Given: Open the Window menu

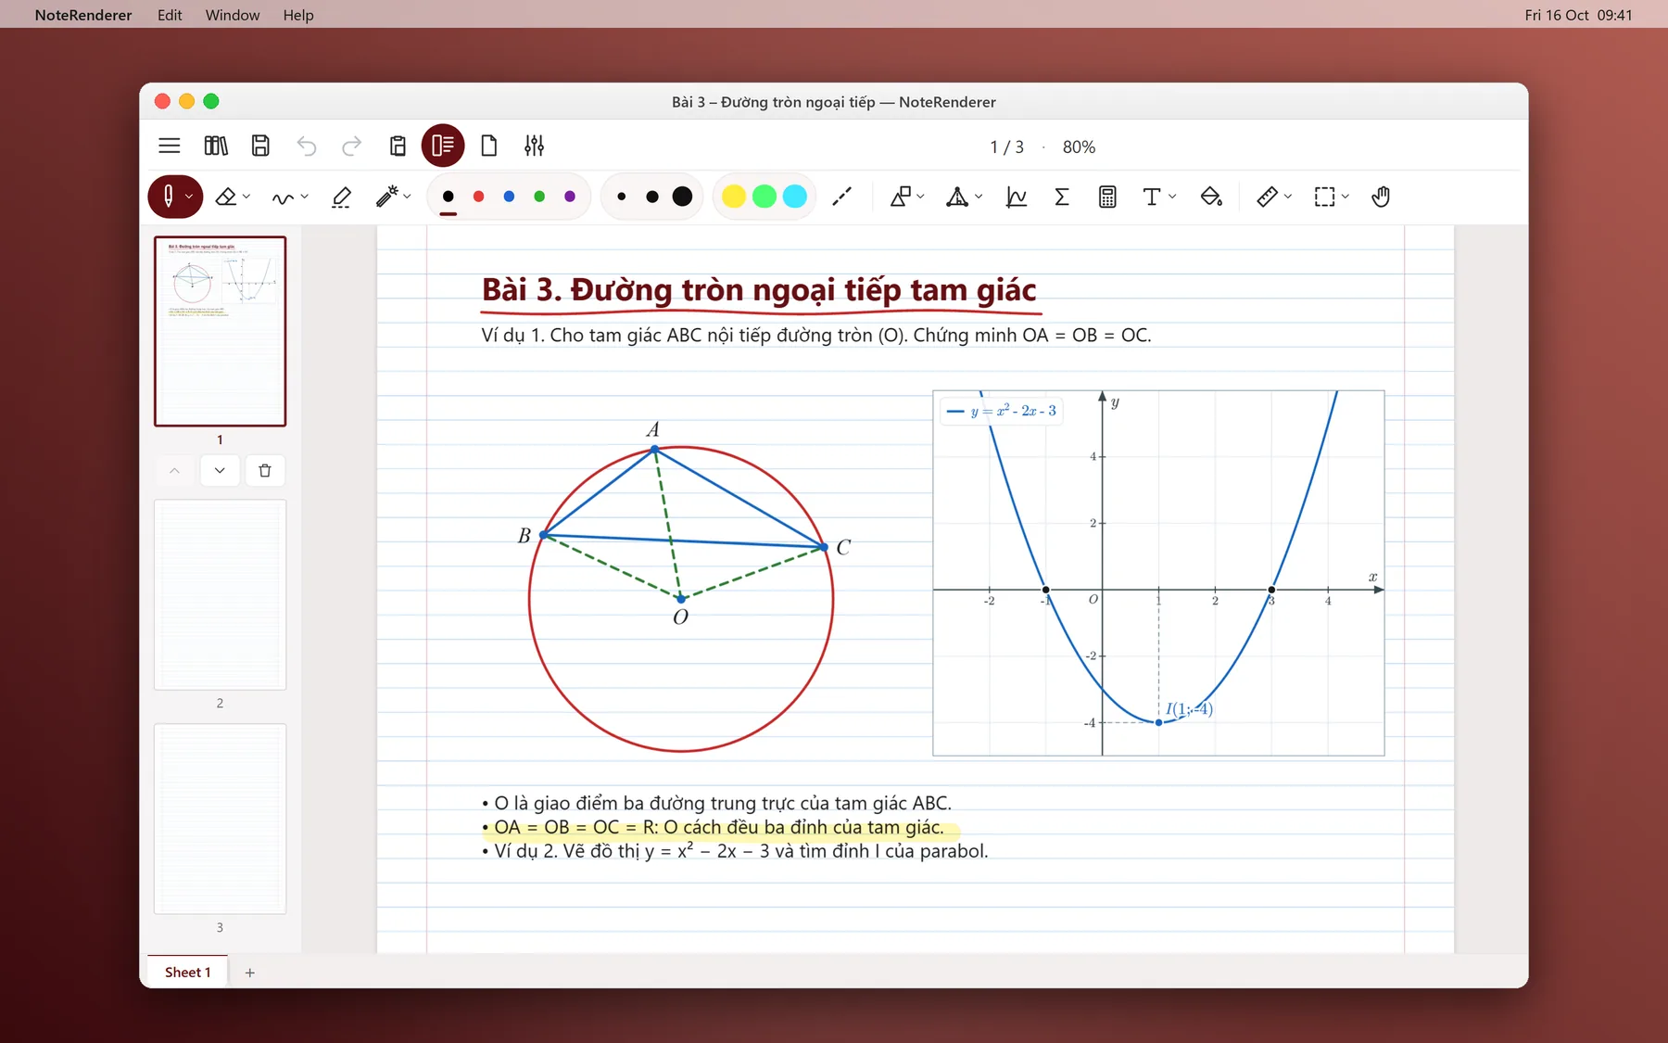Looking at the screenshot, I should (x=233, y=15).
